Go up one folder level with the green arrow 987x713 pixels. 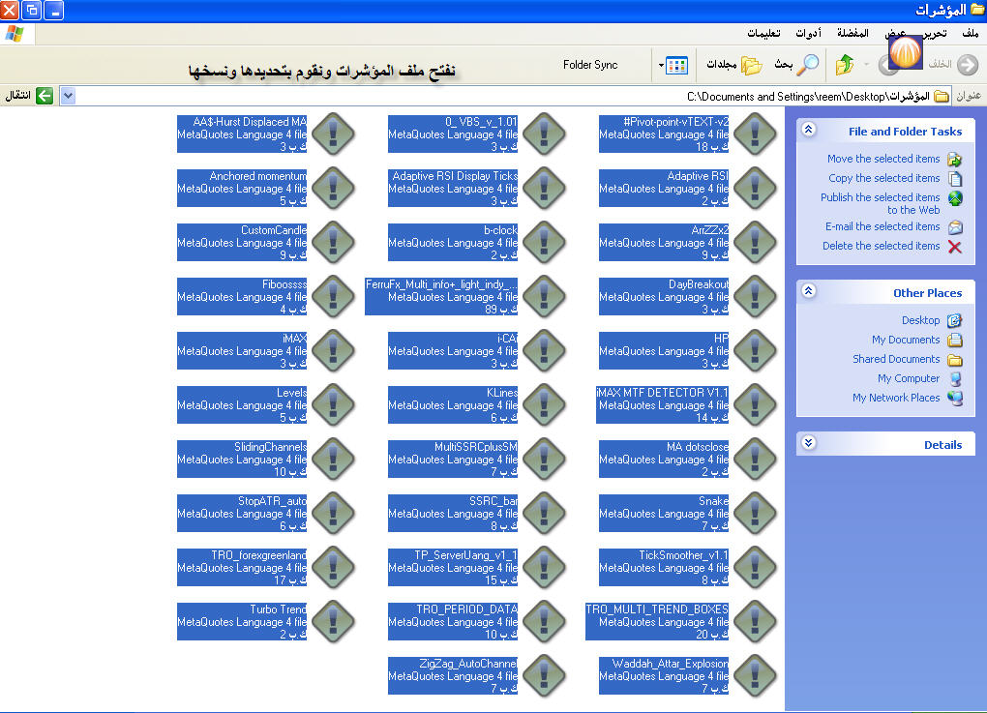844,65
